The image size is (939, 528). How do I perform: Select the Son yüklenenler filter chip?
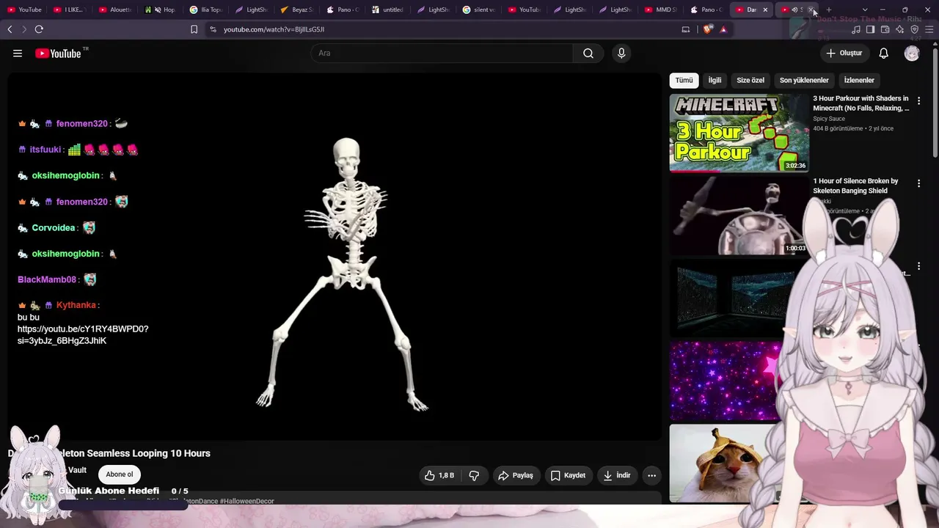[x=804, y=80]
